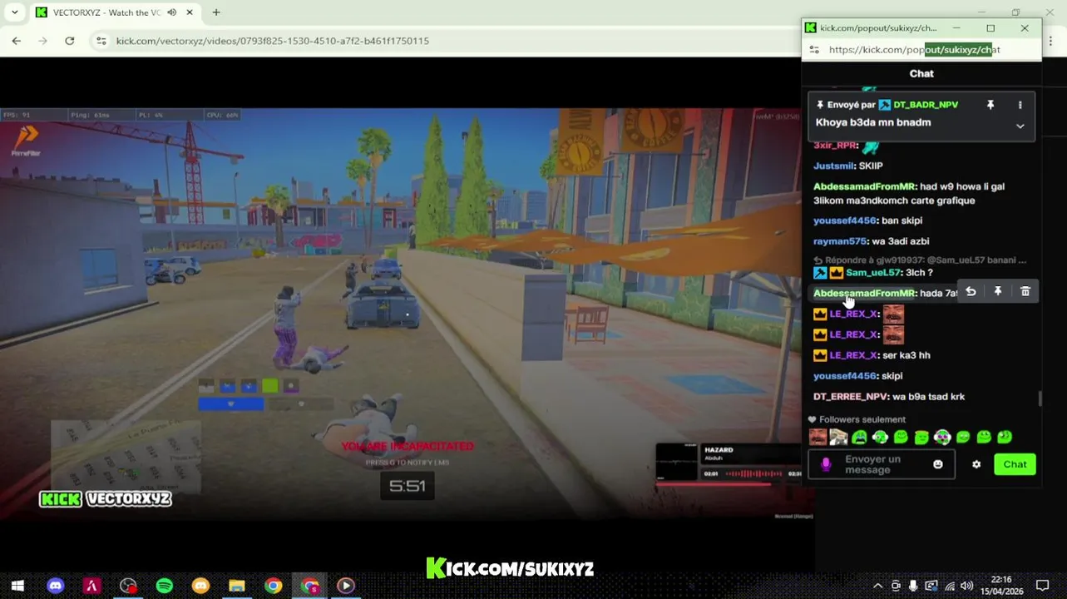This screenshot has width=1067, height=599.
Task: Insert the second photo emote in emote bar
Action: pyautogui.click(x=838, y=438)
